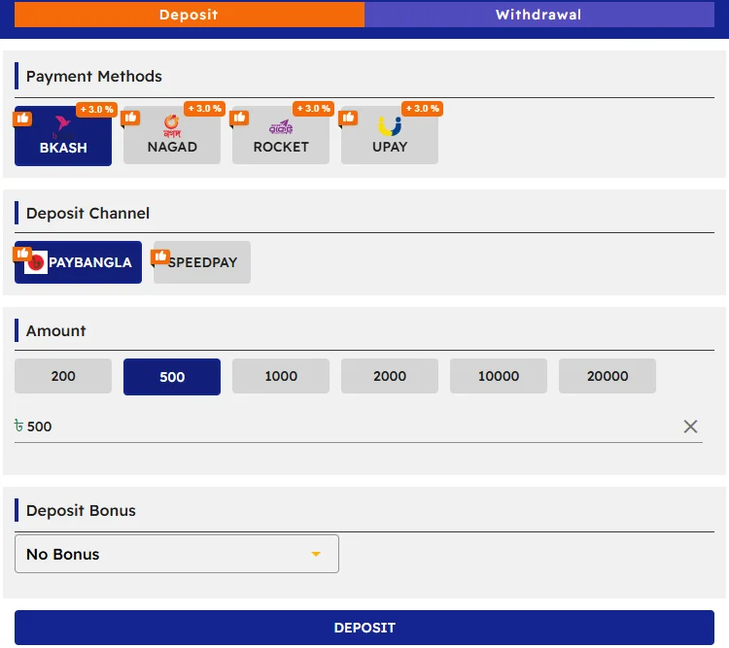Viewport: 729px width, 648px height.
Task: Submit with the DEPOSIT button
Action: [364, 628]
